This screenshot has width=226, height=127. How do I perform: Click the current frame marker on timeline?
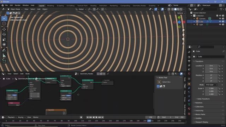pos(149,121)
